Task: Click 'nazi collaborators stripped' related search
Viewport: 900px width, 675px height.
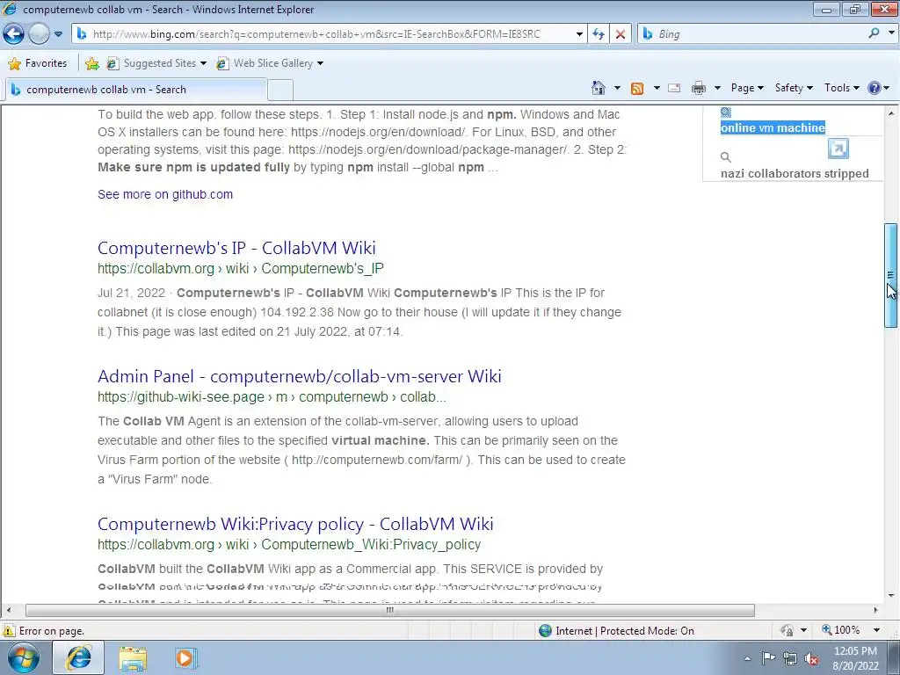Action: [795, 173]
